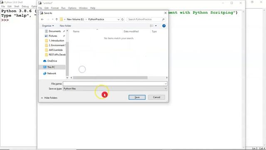Screen dimensions: 266x150
Task: Close the Save As dialog
Action: [165, 13]
